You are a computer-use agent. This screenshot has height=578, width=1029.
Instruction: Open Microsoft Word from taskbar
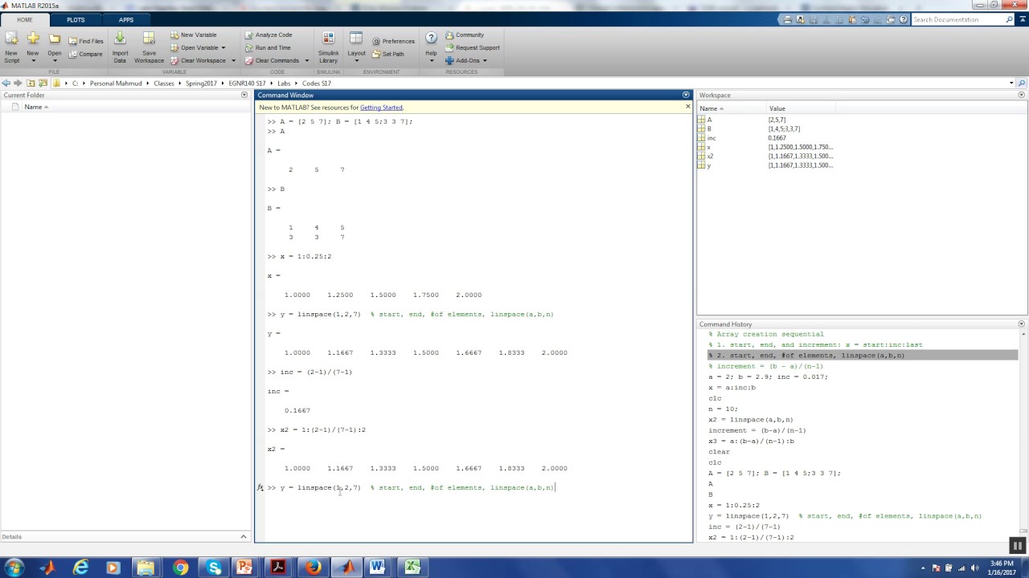[x=377, y=568]
